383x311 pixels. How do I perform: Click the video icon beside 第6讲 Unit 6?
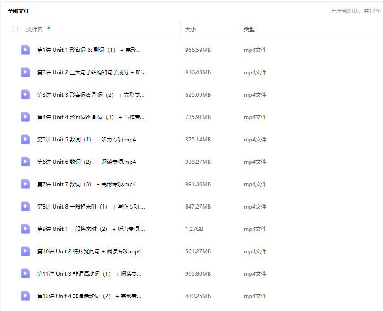[x=26, y=162]
